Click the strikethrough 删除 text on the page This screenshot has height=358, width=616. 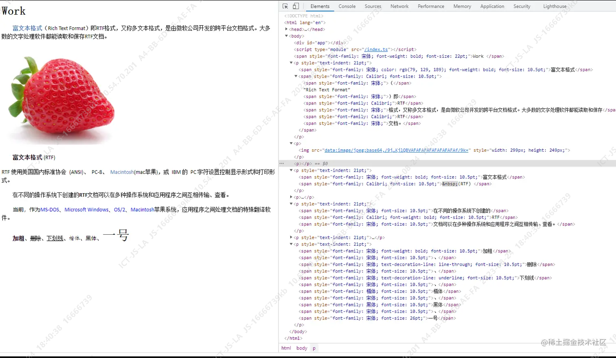click(x=36, y=238)
